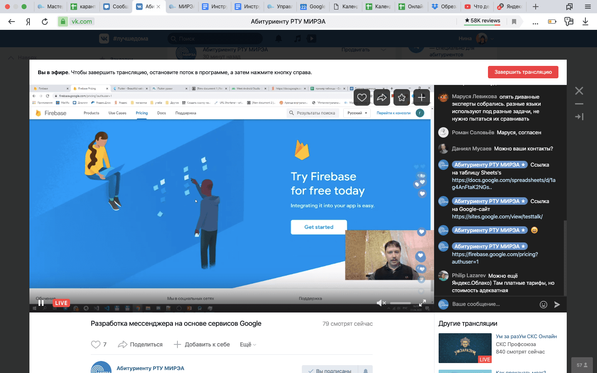Like the video with heart below player

point(96,344)
